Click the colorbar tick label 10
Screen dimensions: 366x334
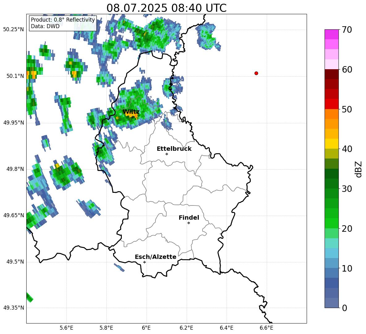(347, 268)
